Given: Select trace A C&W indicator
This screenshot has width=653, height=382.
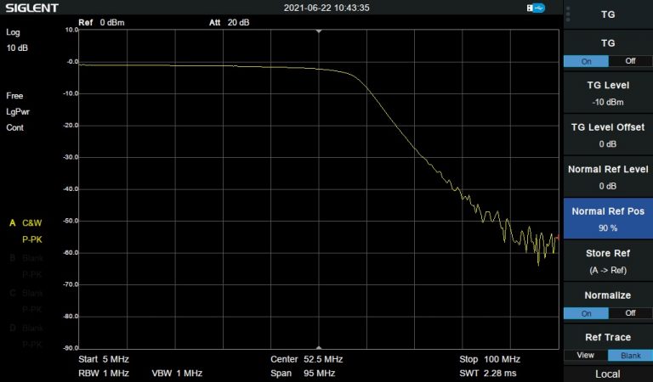Looking at the screenshot, I should [26, 223].
